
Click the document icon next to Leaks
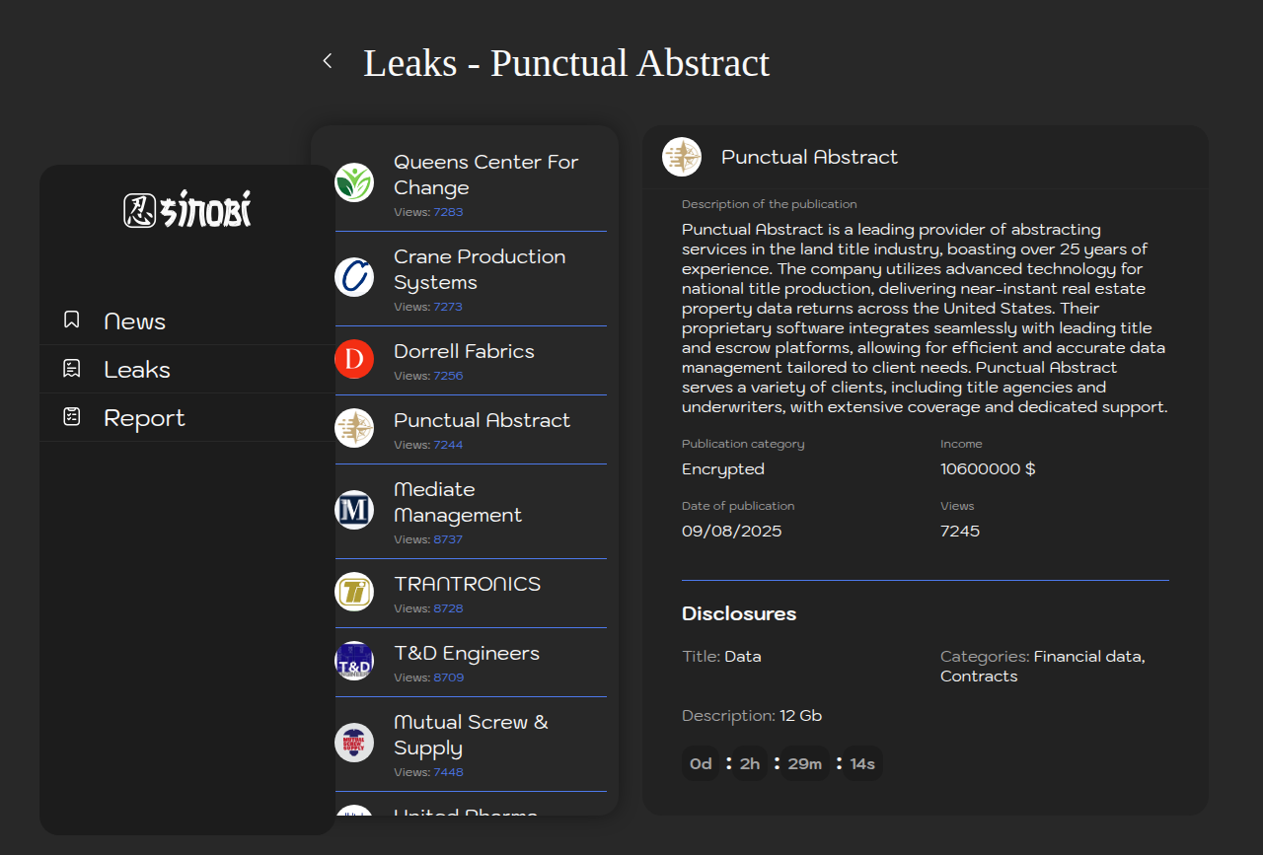point(72,369)
